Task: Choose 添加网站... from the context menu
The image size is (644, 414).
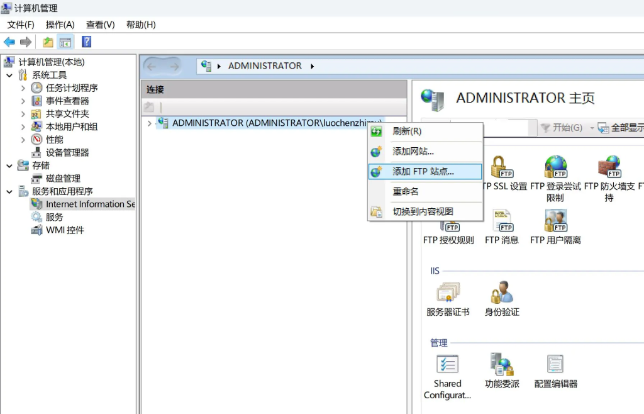Action: coord(425,152)
